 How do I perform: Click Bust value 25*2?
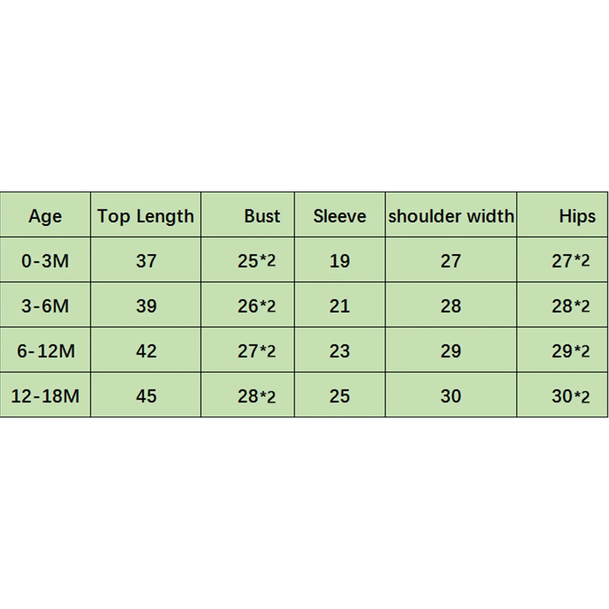256,261
